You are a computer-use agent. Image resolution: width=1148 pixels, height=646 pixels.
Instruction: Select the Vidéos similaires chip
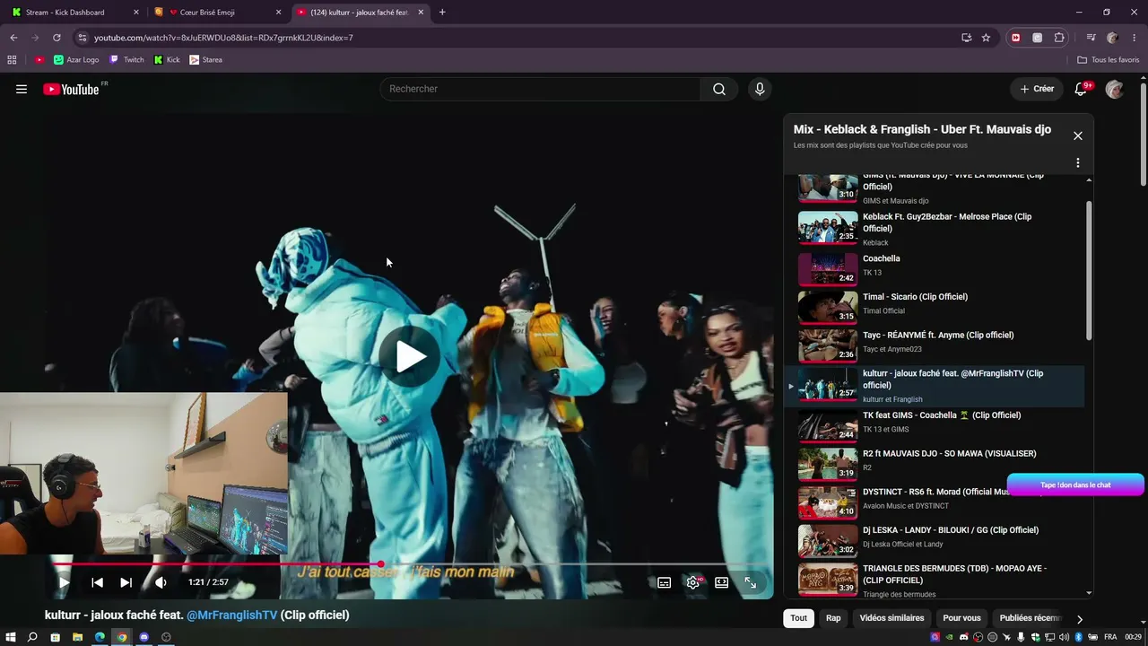pyautogui.click(x=891, y=618)
